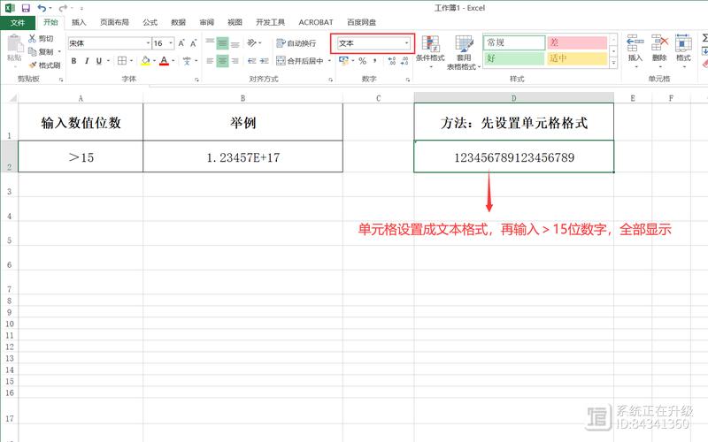Click the fill color bucket icon
The height and width of the screenshot is (442, 708).
coord(145,60)
